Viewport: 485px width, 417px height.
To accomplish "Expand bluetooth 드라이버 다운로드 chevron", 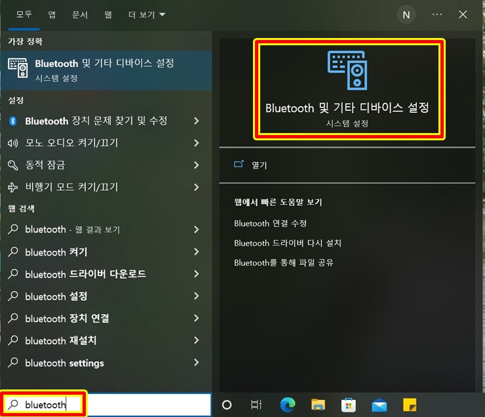I will tap(196, 274).
